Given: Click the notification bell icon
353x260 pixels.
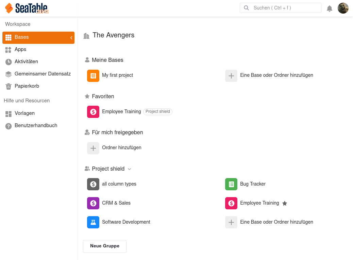Looking at the screenshot, I should (x=329, y=8).
